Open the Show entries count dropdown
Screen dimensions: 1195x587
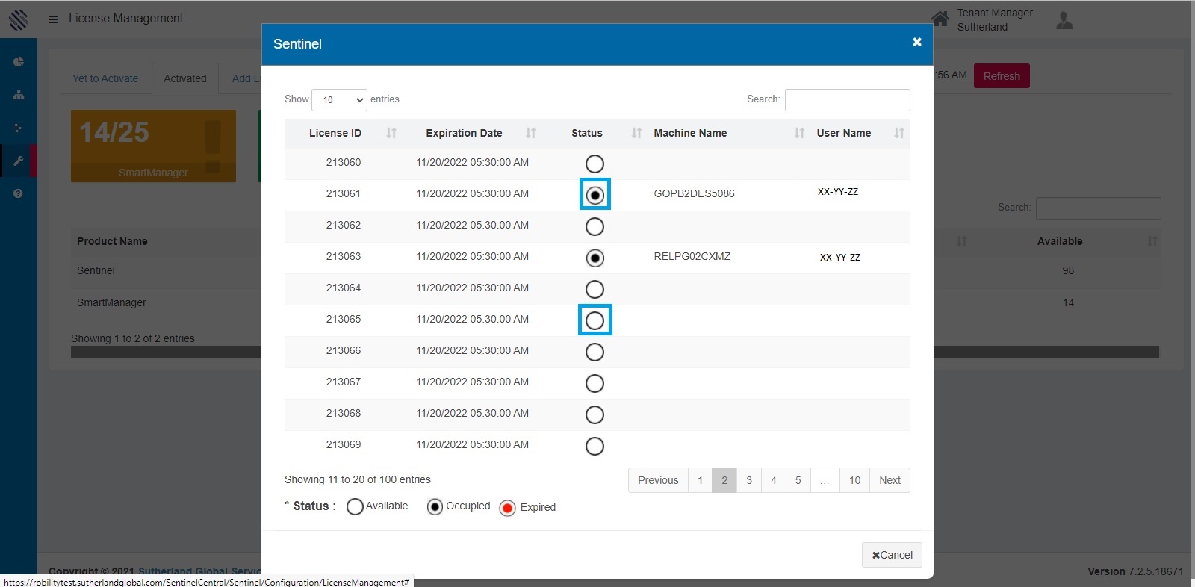pos(339,100)
